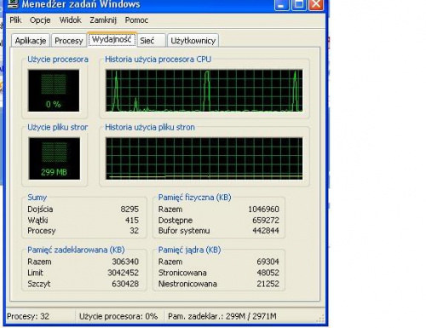Select the Wydajność tab
Image resolution: width=426 pixels, height=328 pixels.
112,39
